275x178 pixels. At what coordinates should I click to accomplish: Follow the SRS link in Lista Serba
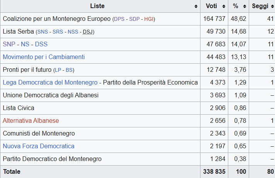[x=57, y=32]
